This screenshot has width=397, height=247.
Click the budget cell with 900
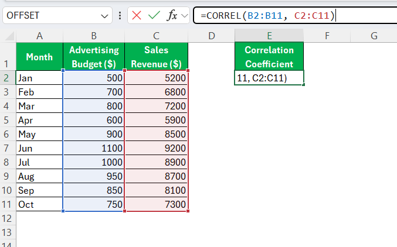(x=94, y=134)
